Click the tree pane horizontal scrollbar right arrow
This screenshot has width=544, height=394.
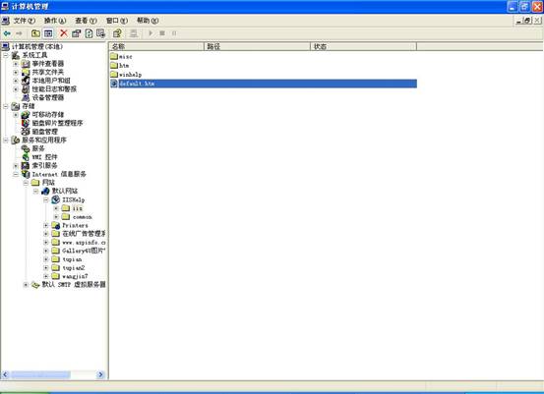(100, 374)
